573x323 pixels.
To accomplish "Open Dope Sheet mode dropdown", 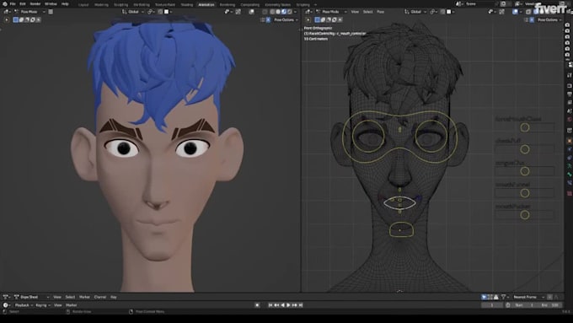I will 31,297.
